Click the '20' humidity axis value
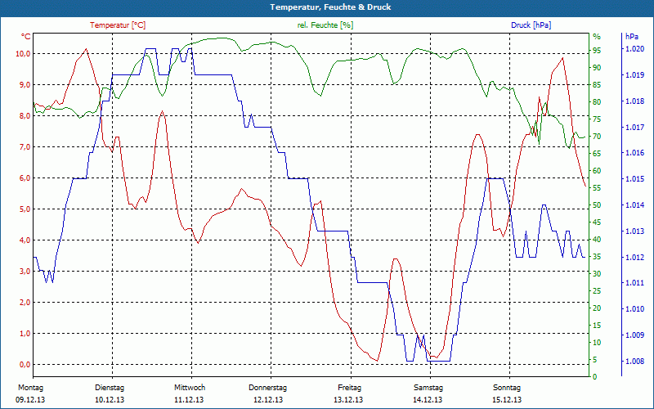Image resolution: width=654 pixels, height=409 pixels. coord(597,308)
